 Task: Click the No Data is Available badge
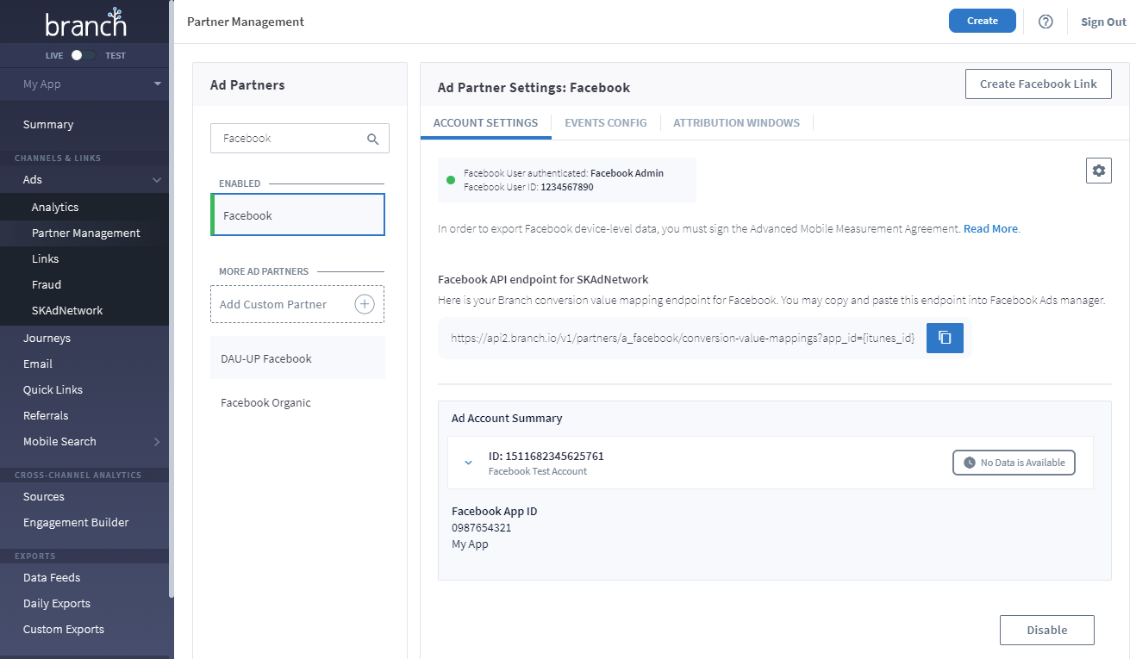[1014, 463]
